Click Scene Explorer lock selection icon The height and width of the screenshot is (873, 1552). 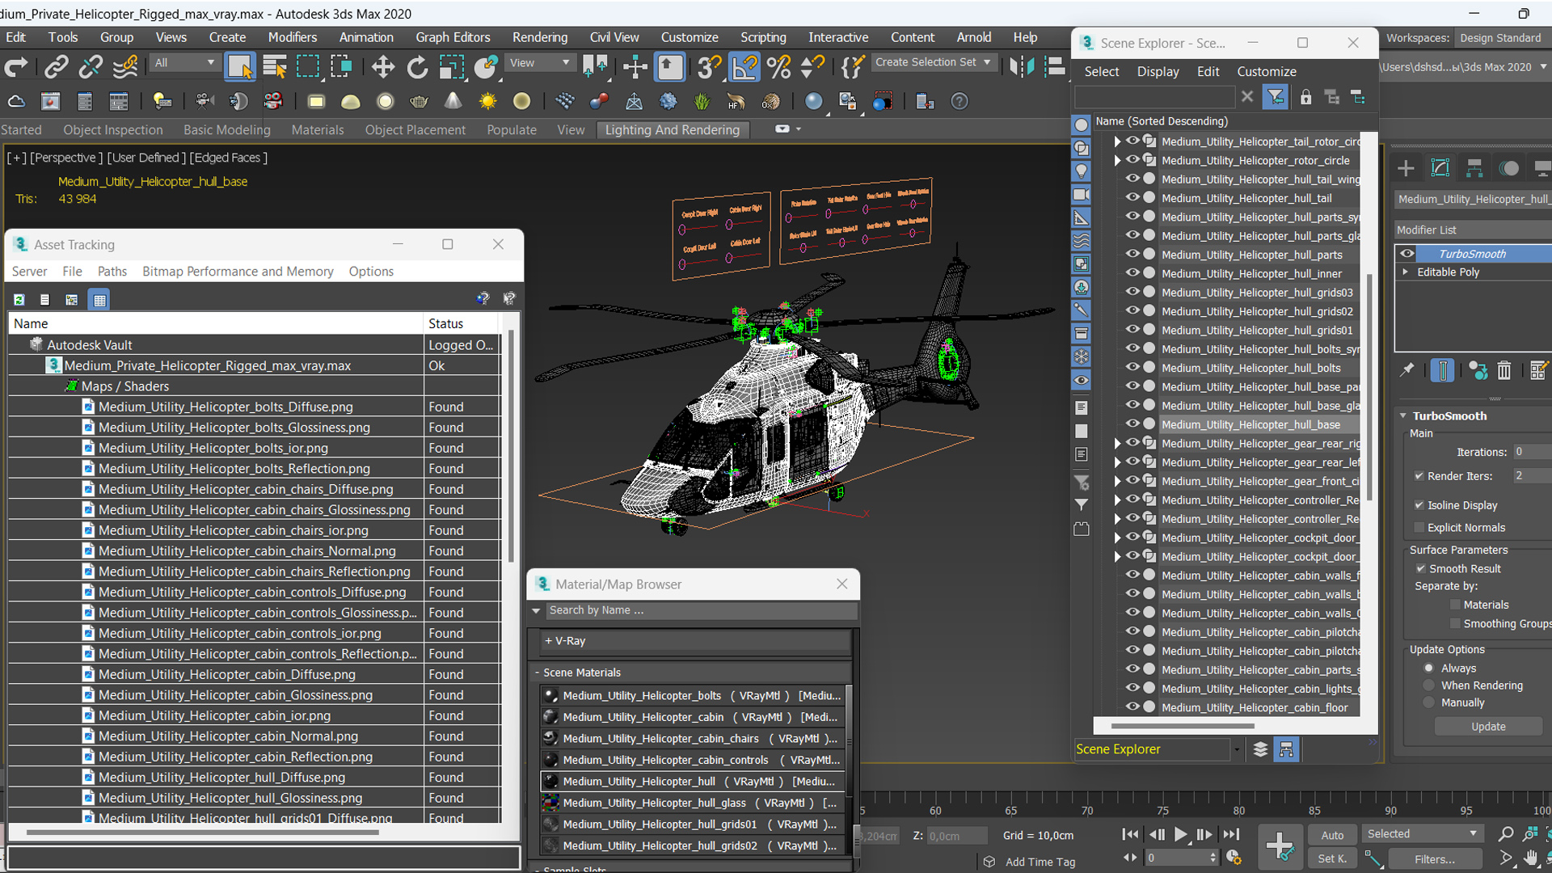tap(1305, 97)
